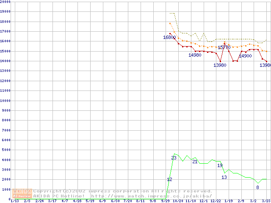The width and height of the screenshot is (271, 203).
Task: Click the 14980 price data label
Action: click(x=195, y=55)
